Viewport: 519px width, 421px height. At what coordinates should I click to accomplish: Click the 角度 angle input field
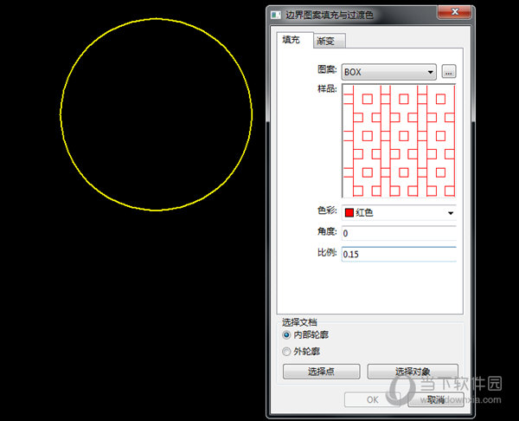pos(399,233)
